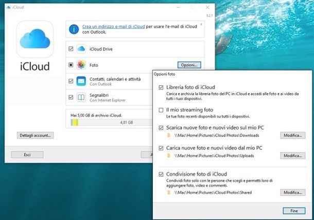314x220 pixels.
Task: Click the 'Con Outlook' subtitle
Action: (101, 84)
